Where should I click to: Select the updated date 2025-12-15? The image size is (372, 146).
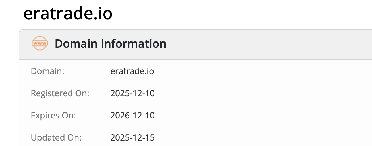click(x=133, y=138)
